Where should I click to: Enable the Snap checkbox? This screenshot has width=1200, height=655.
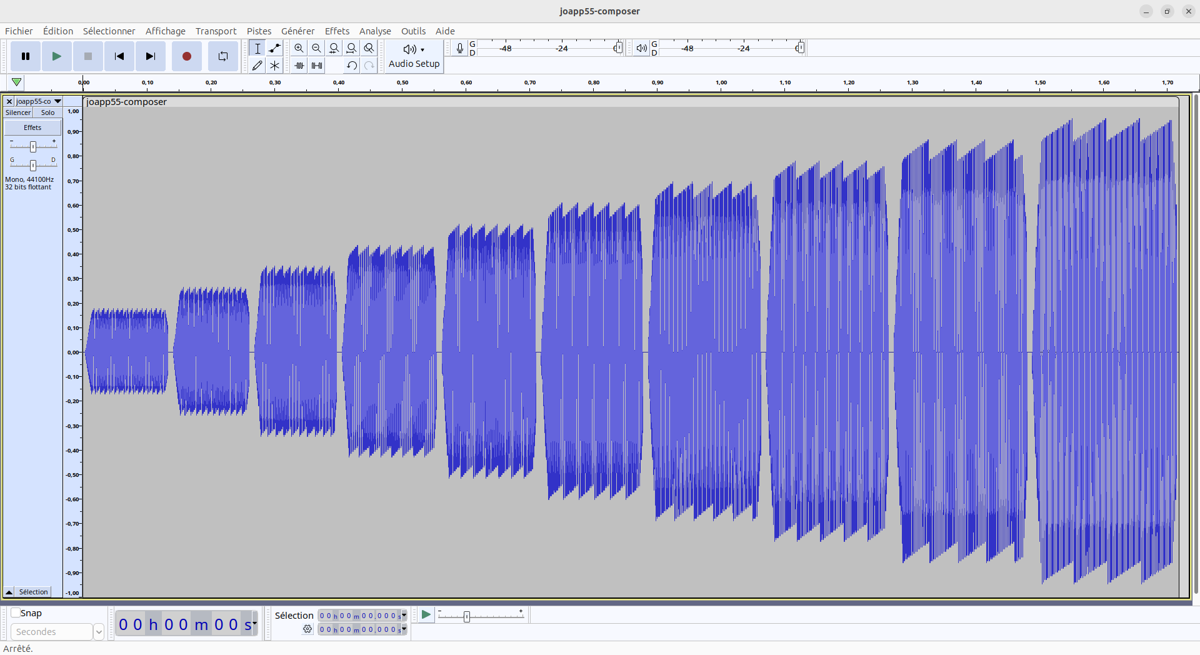tap(16, 613)
